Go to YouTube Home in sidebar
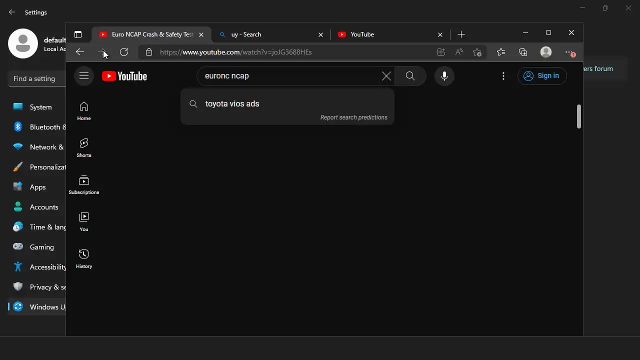The width and height of the screenshot is (640, 360). pyautogui.click(x=84, y=111)
